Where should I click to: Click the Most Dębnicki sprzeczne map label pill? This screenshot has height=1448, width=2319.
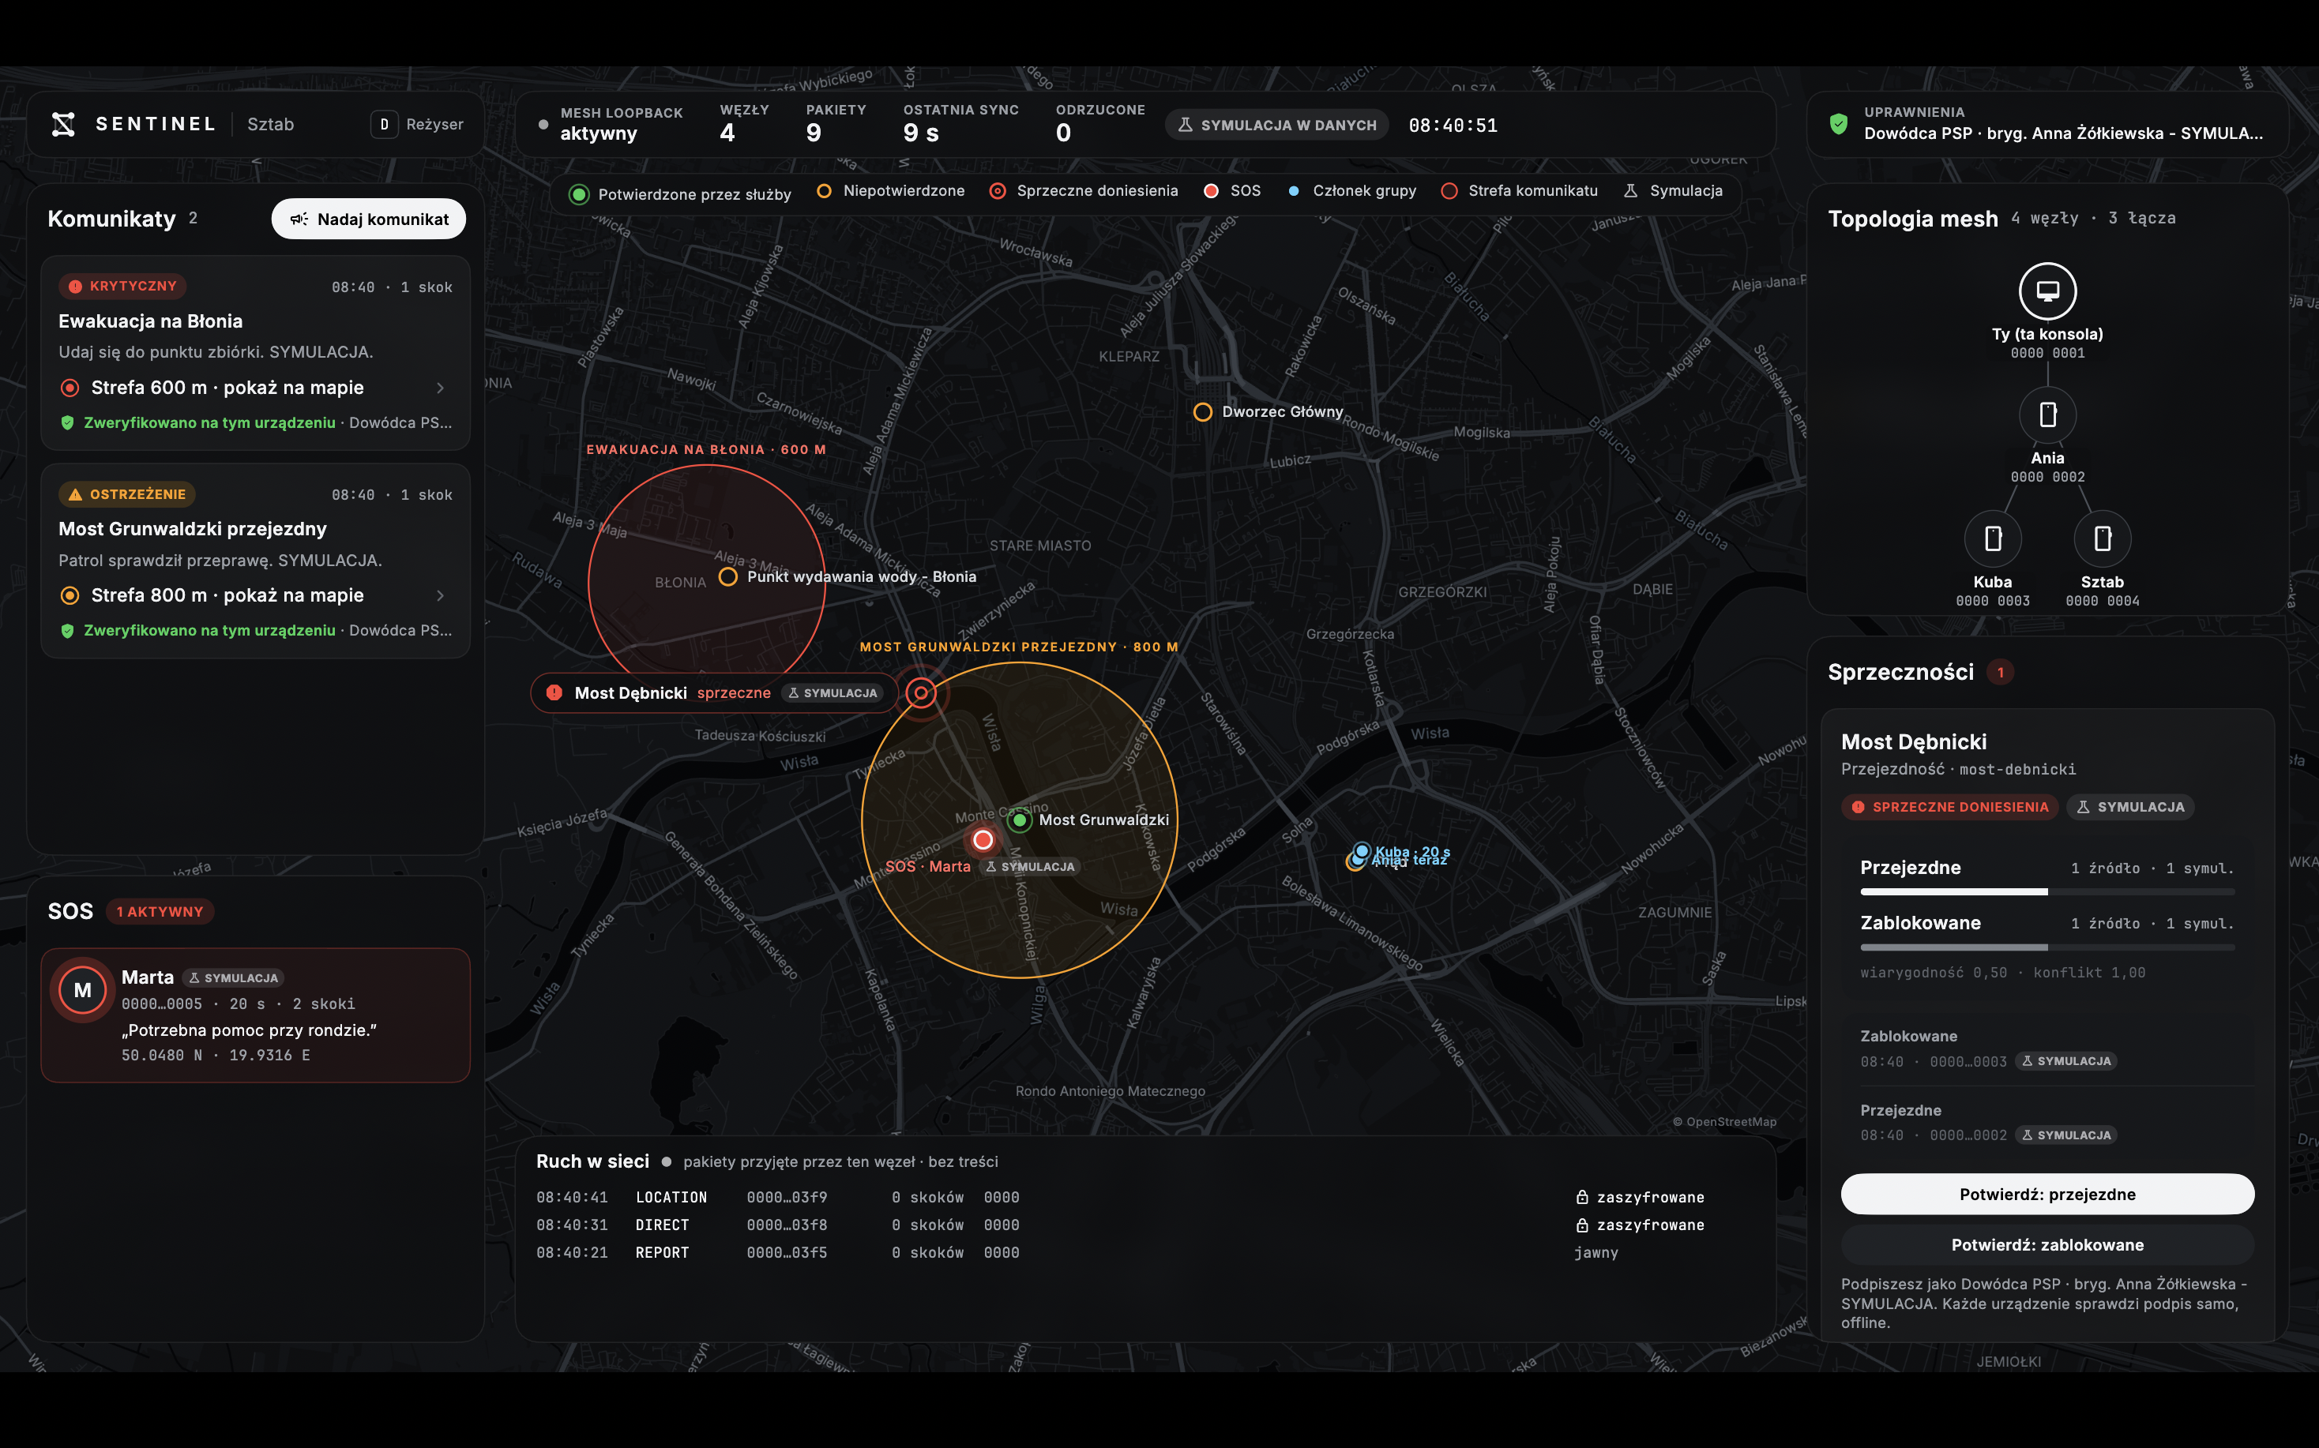[x=713, y=692]
